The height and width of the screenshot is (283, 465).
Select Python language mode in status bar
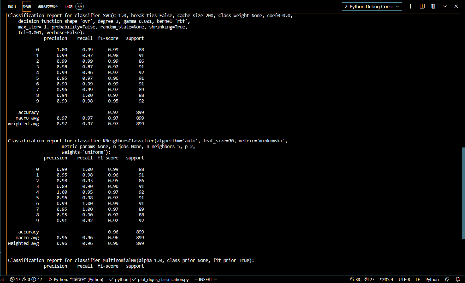pyautogui.click(x=432, y=280)
